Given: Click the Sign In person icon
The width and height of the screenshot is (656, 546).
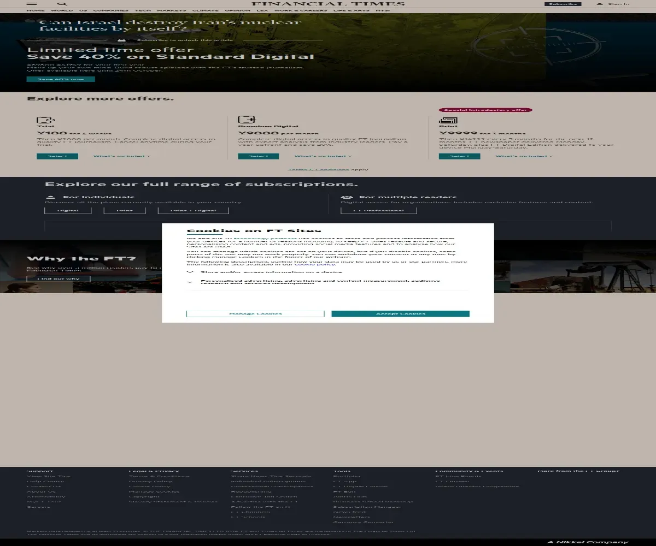Looking at the screenshot, I should 600,4.
